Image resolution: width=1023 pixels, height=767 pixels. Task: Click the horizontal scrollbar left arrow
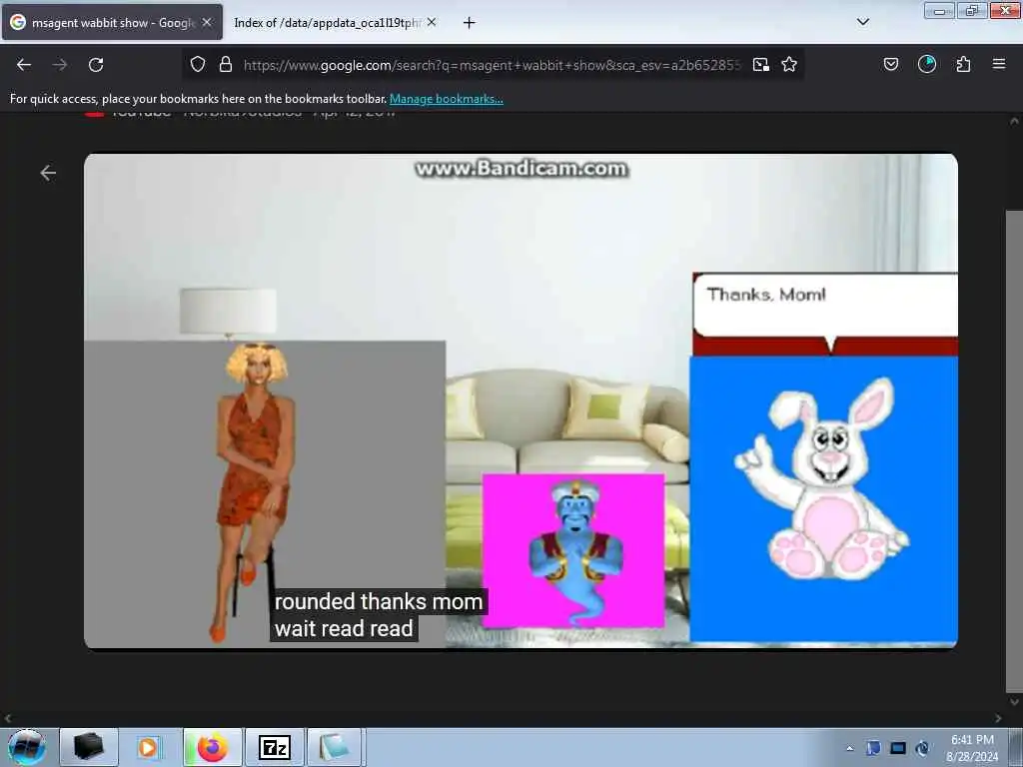8,718
